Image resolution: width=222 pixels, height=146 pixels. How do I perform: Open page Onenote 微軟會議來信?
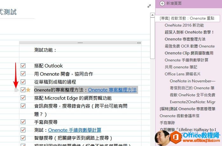179,116
